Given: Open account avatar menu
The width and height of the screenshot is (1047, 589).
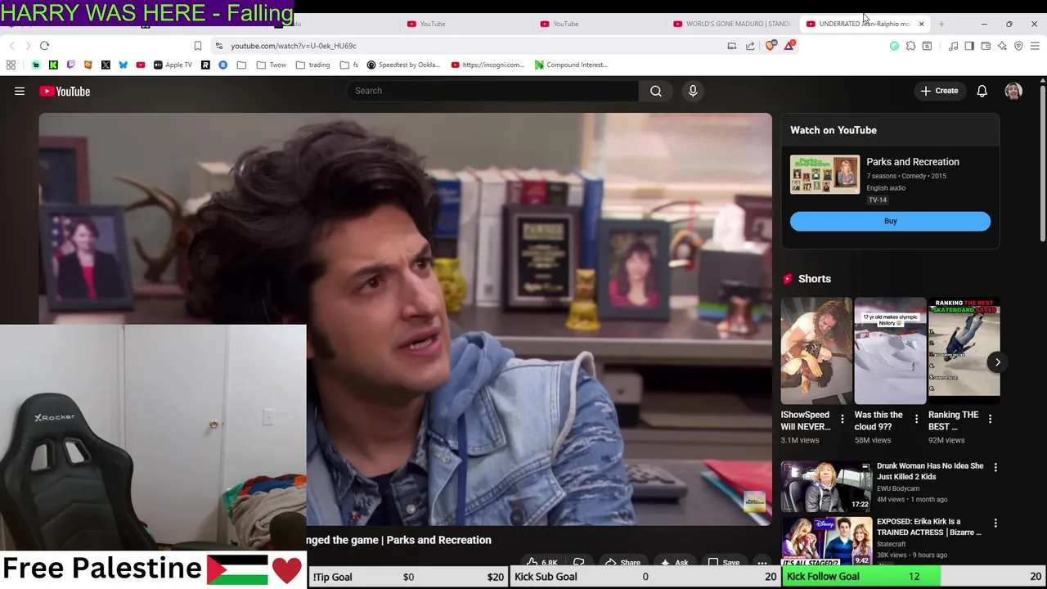Looking at the screenshot, I should 1013,91.
